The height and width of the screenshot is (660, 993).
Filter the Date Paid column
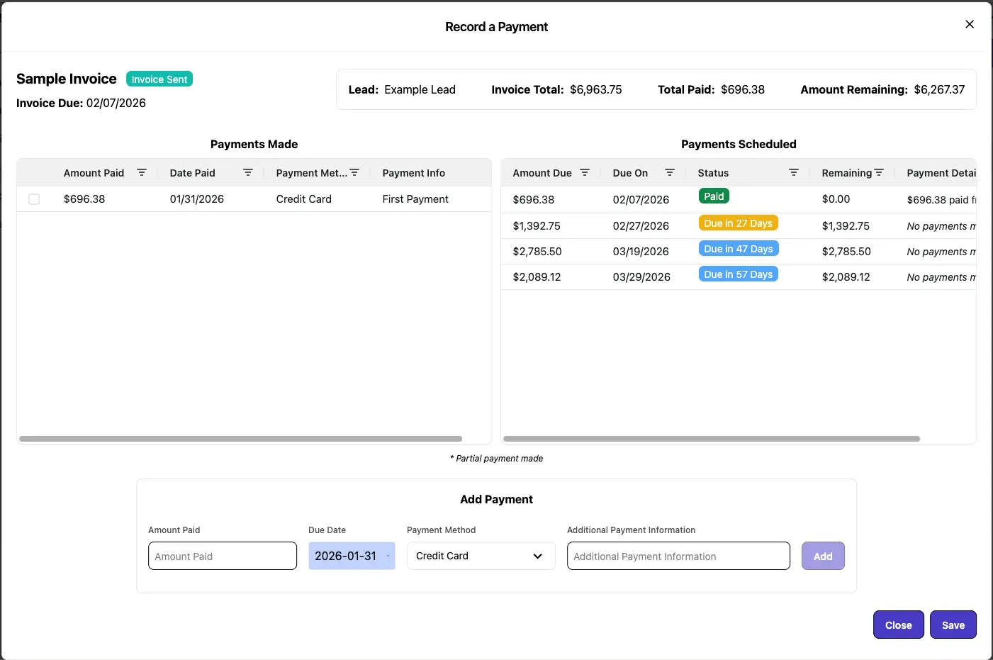coord(247,172)
